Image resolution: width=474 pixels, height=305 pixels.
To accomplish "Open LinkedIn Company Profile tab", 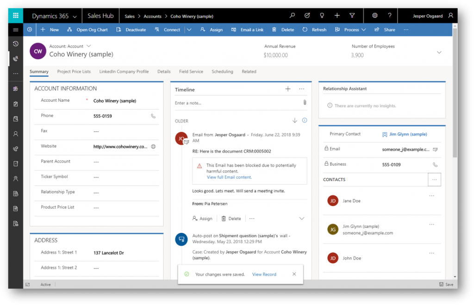I will 124,72.
